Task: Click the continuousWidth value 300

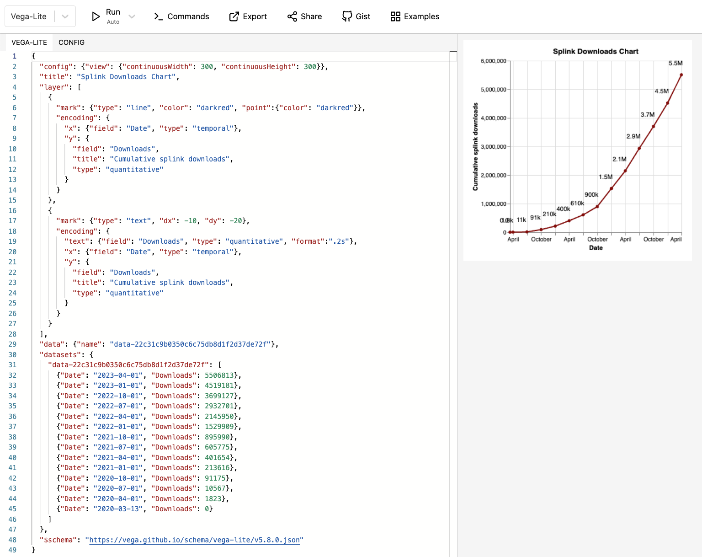Action: click(207, 67)
